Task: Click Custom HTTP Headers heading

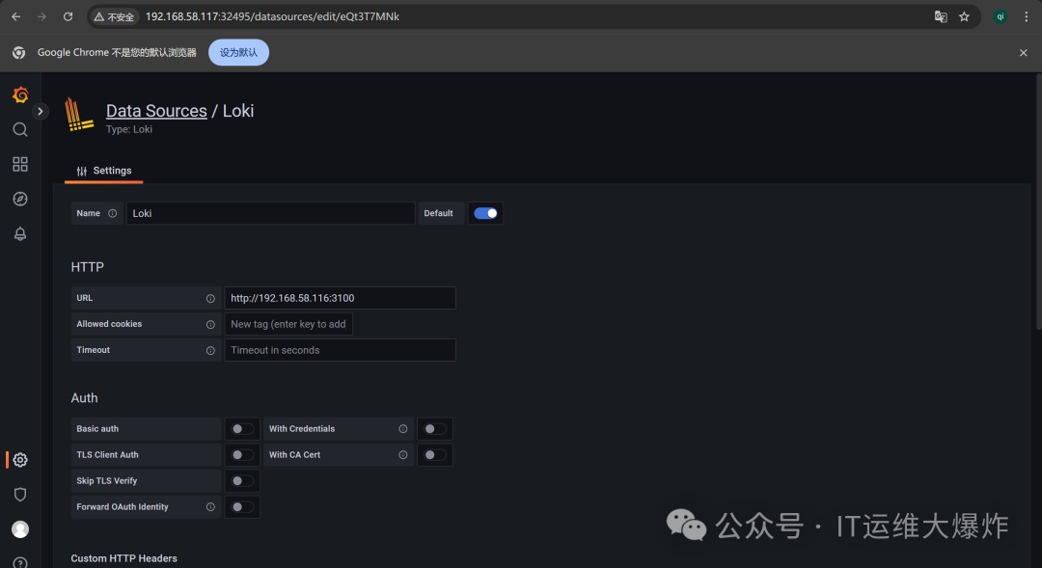Action: pyautogui.click(x=124, y=558)
